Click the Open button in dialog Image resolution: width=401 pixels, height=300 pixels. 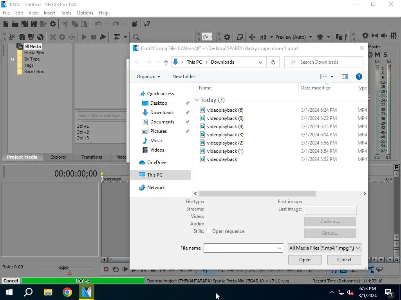click(305, 260)
